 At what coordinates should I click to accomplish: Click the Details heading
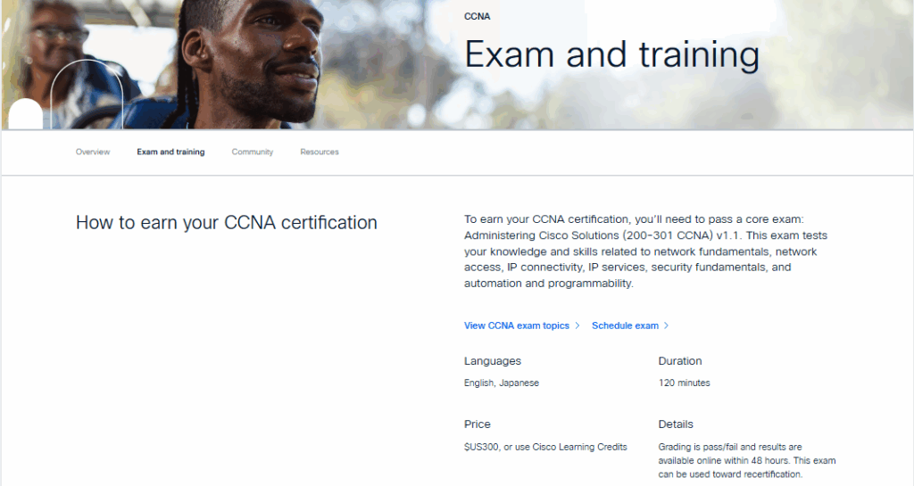point(676,424)
